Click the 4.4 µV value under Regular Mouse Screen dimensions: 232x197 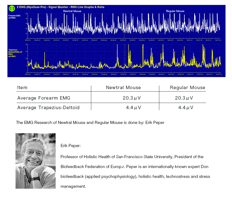(186, 108)
